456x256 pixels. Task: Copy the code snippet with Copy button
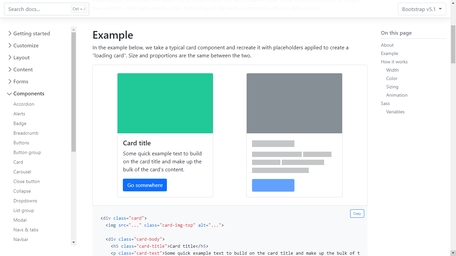click(x=357, y=213)
